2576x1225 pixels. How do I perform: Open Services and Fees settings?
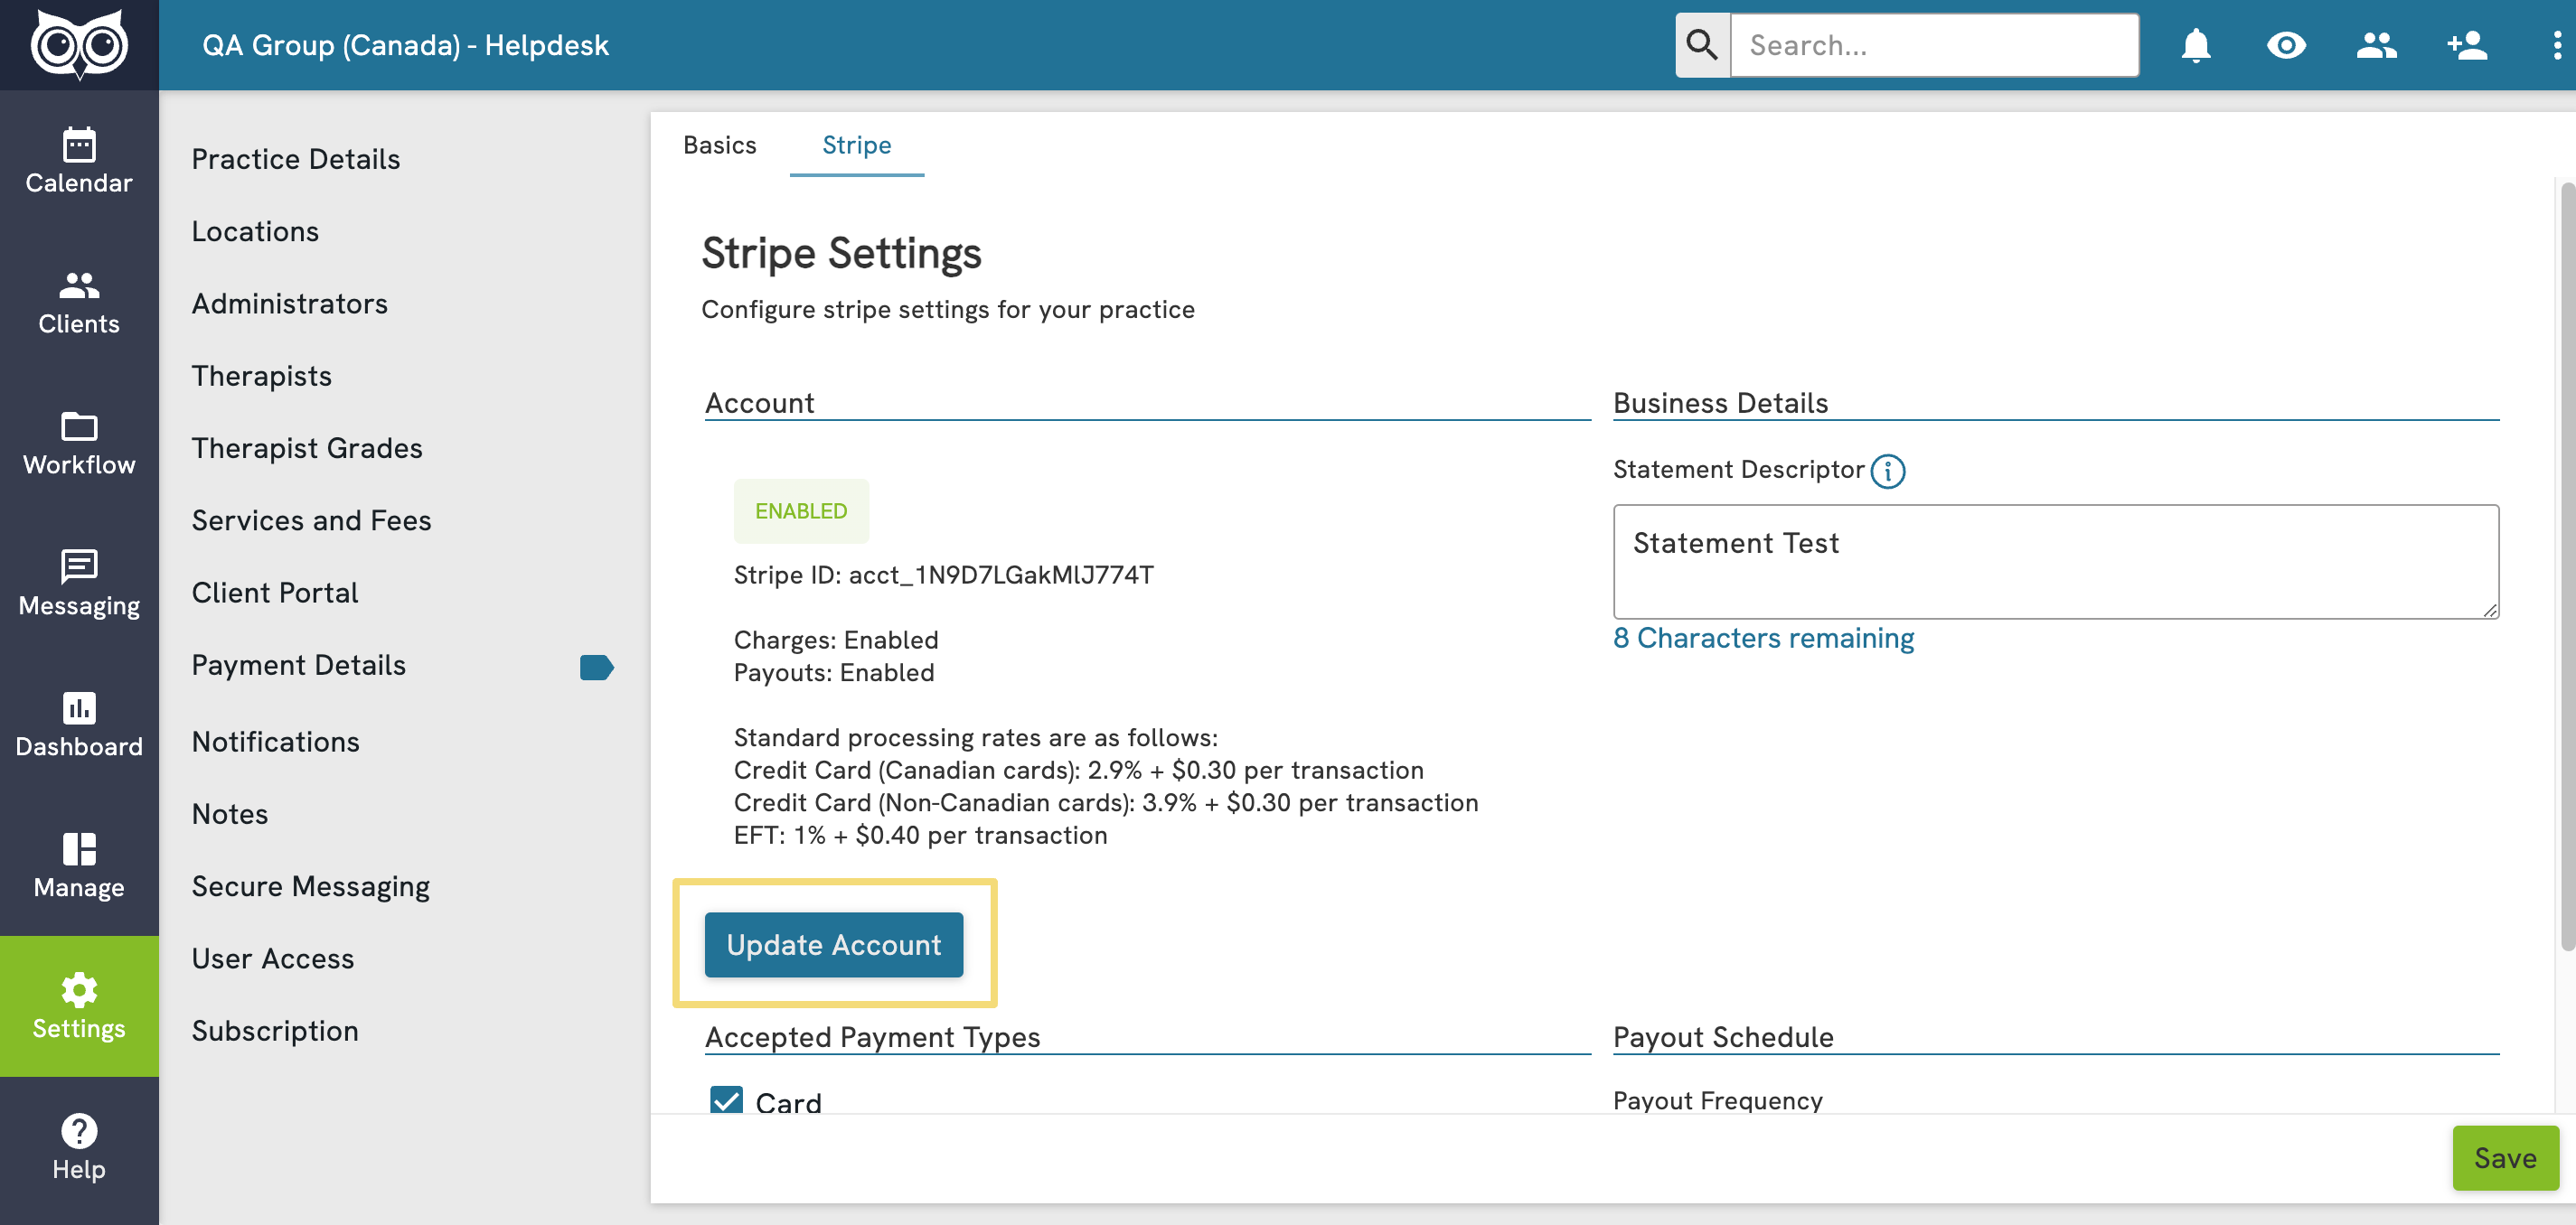[x=311, y=520]
